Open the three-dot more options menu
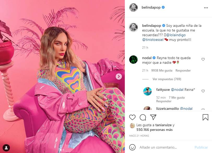This screenshot has height=153, width=212. [x=206, y=8]
